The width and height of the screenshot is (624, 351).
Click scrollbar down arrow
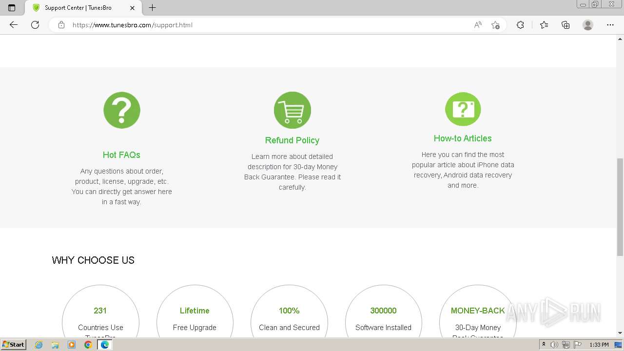620,333
